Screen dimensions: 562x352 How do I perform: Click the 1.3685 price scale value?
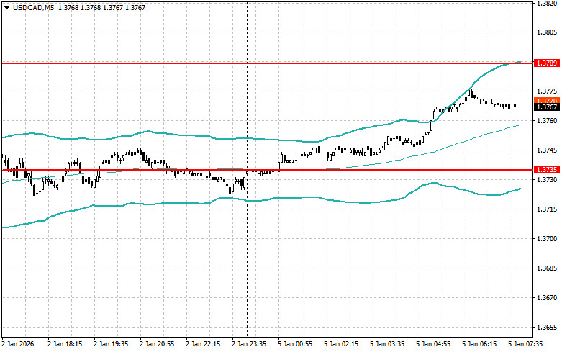547,268
